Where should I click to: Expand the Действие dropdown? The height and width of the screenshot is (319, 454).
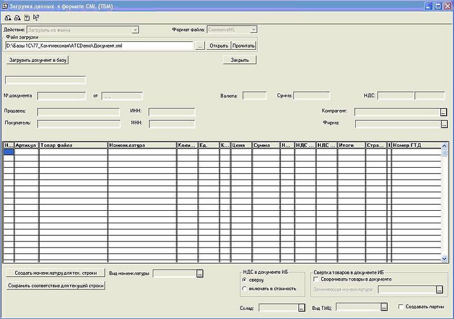(135, 29)
